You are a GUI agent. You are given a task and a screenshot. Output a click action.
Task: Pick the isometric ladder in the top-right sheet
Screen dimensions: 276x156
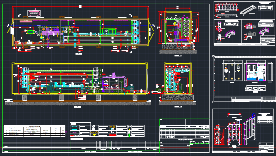coord(248,10)
